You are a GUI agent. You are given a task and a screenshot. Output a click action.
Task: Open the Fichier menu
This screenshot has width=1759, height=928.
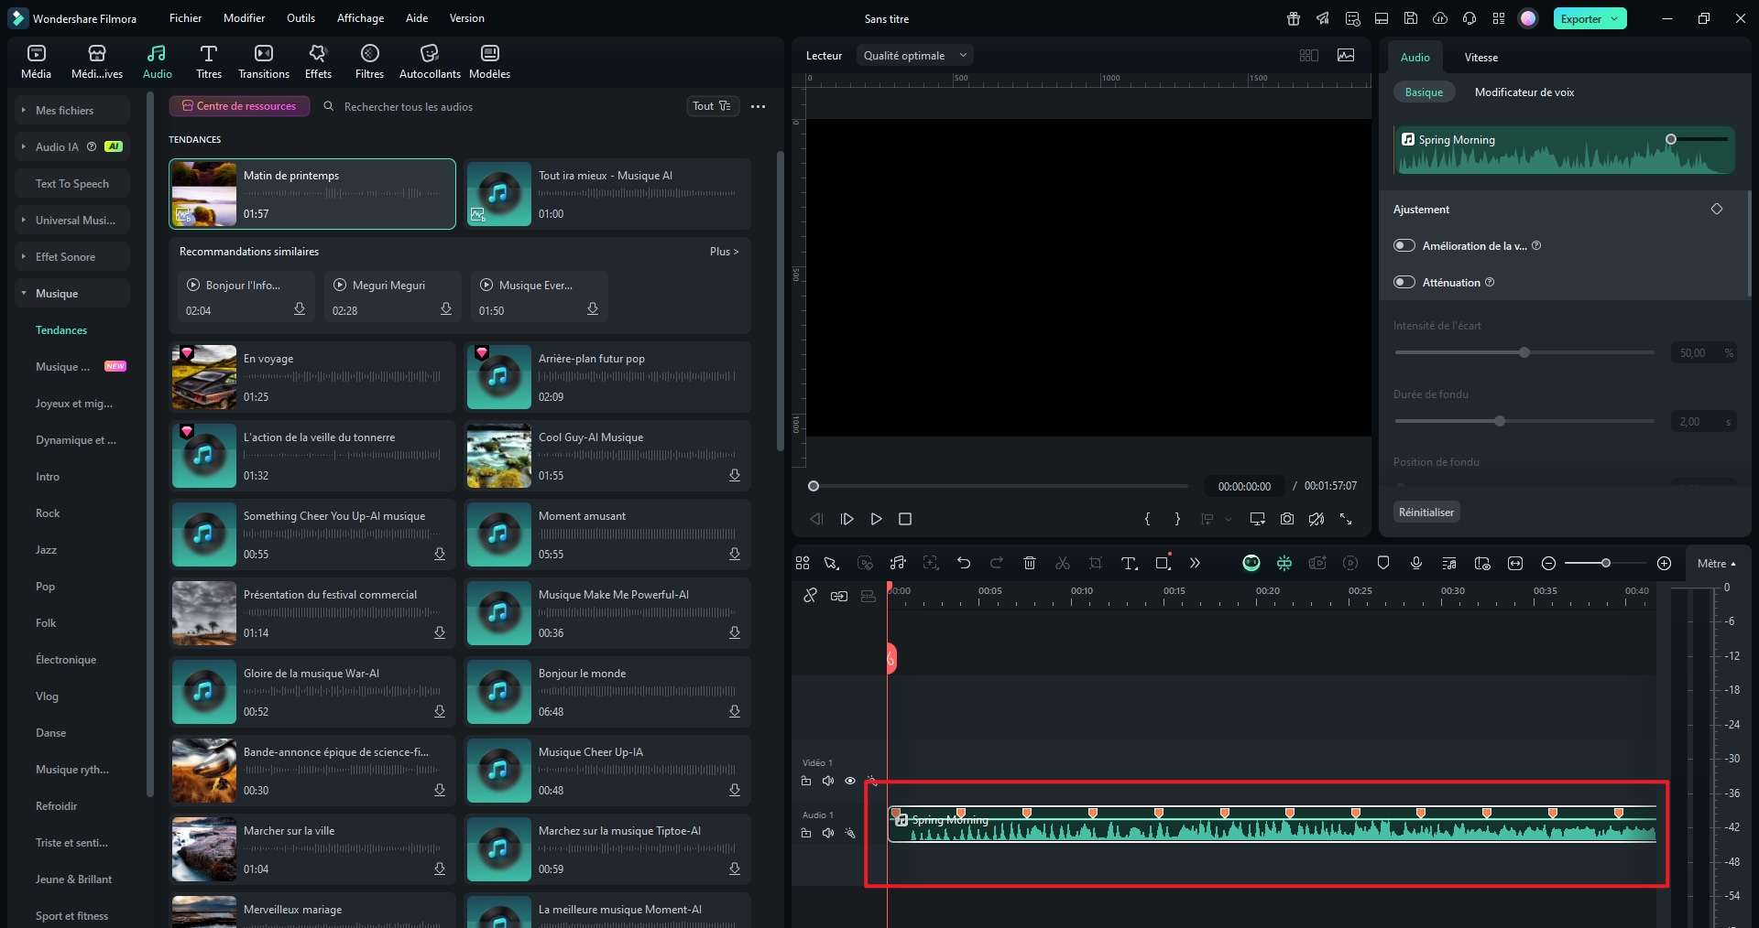coord(185,18)
